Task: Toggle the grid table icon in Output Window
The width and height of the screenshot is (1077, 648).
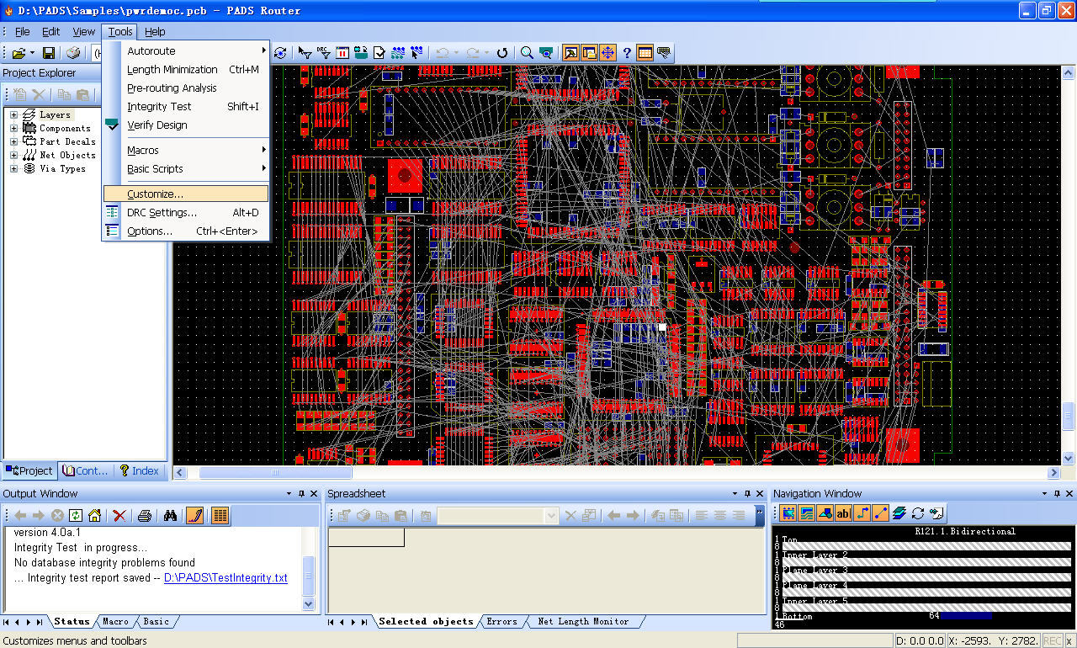Action: [x=220, y=516]
